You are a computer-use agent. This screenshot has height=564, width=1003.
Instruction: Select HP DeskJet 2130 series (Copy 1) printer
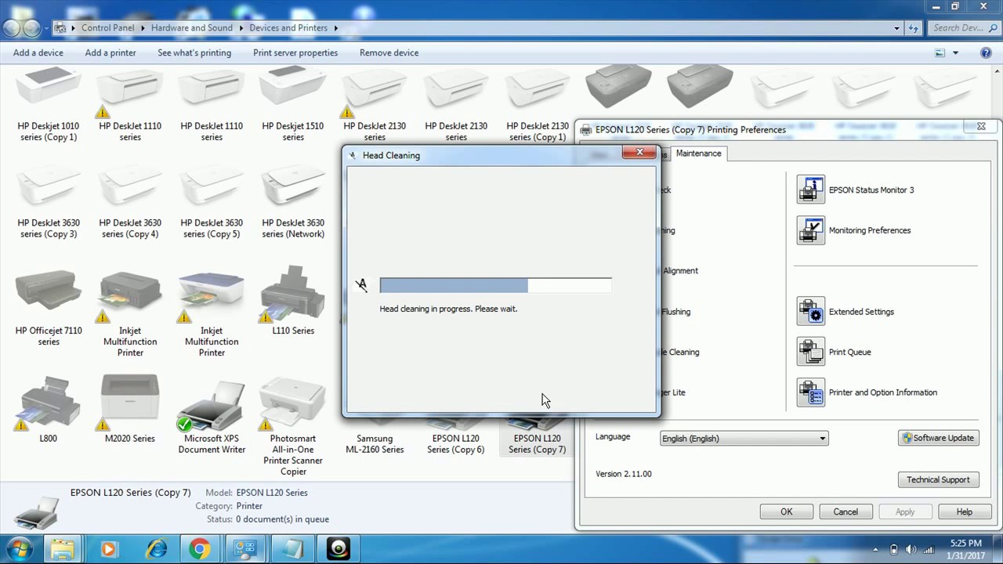point(538,104)
